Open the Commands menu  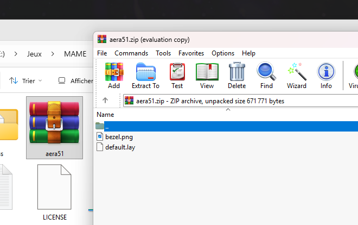131,53
